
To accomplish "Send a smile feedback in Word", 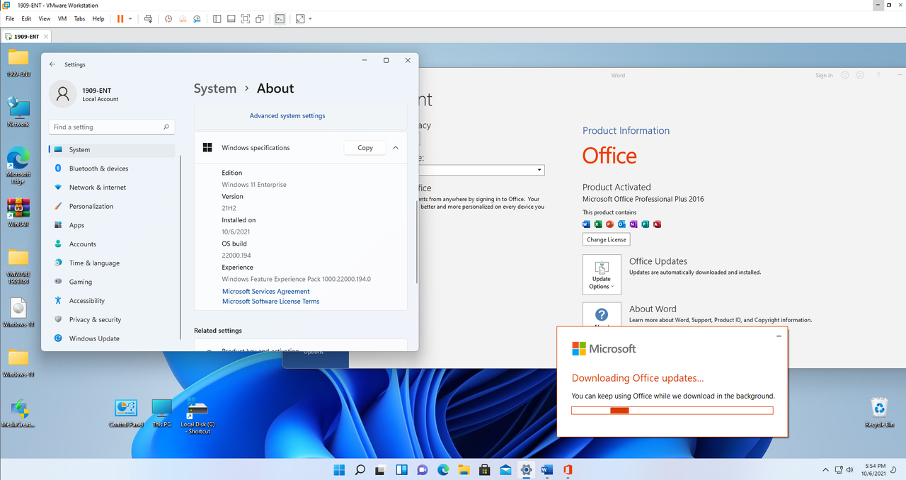I will click(x=845, y=75).
